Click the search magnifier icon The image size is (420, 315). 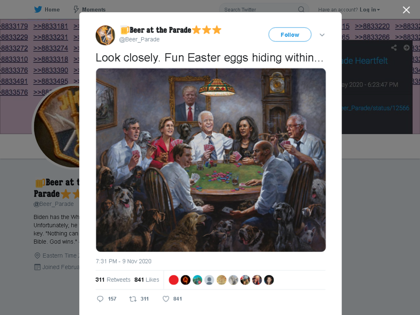[x=301, y=10]
